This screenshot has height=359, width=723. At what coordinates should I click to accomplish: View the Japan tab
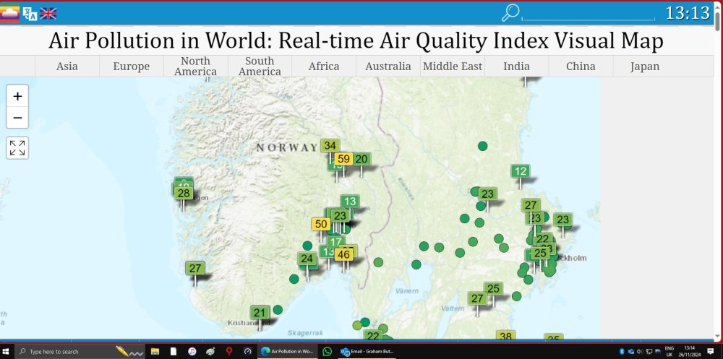coord(645,66)
